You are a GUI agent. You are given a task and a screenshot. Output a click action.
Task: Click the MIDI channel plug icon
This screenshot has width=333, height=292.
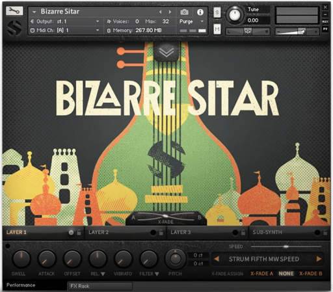pos(33,30)
